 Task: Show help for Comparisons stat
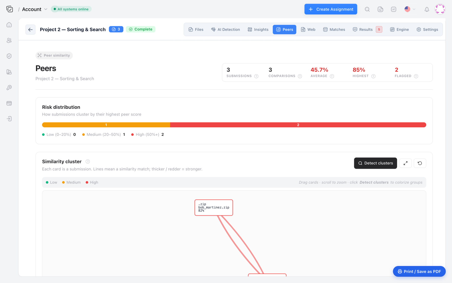[300, 76]
